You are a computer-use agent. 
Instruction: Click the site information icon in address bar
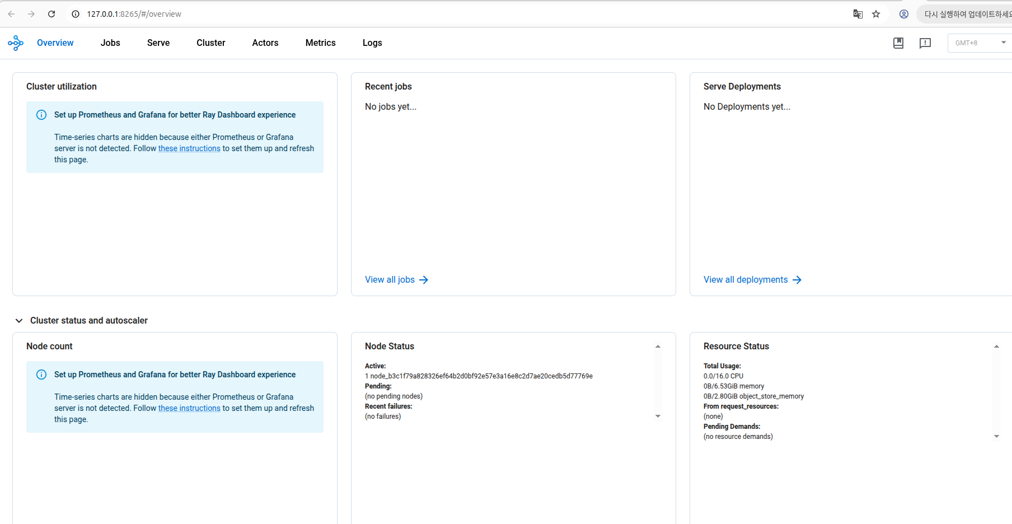click(76, 14)
